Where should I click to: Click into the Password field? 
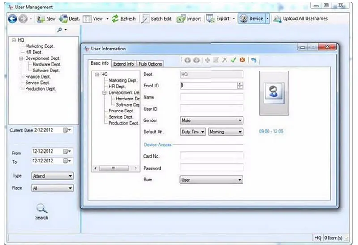(x=212, y=168)
